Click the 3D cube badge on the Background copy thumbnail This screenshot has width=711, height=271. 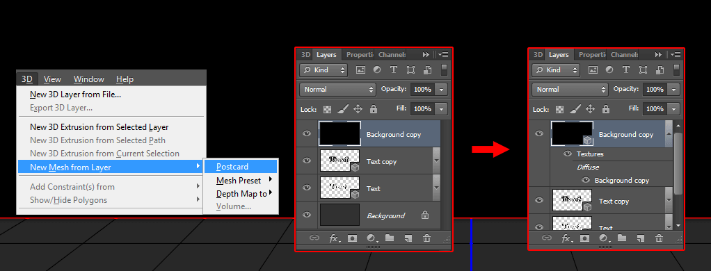coord(588,140)
